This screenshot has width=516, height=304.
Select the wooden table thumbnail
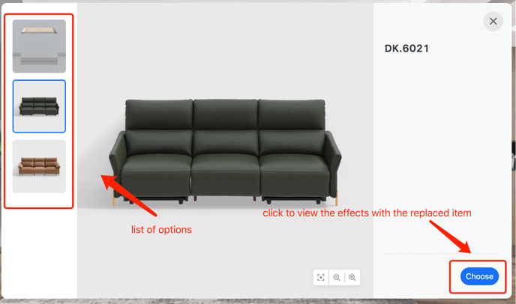pos(39,46)
